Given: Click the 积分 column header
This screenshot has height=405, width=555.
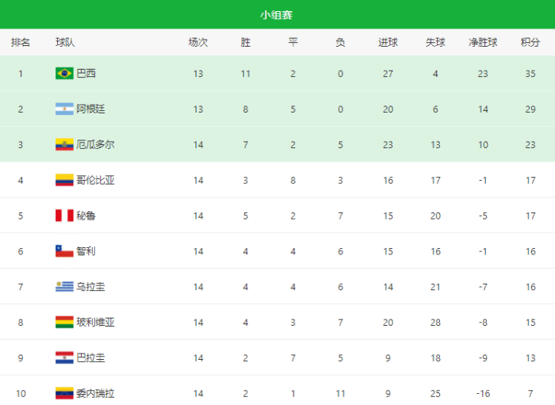Looking at the screenshot, I should [x=530, y=42].
